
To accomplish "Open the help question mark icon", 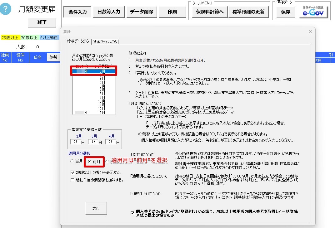I will (x=5, y=9).
